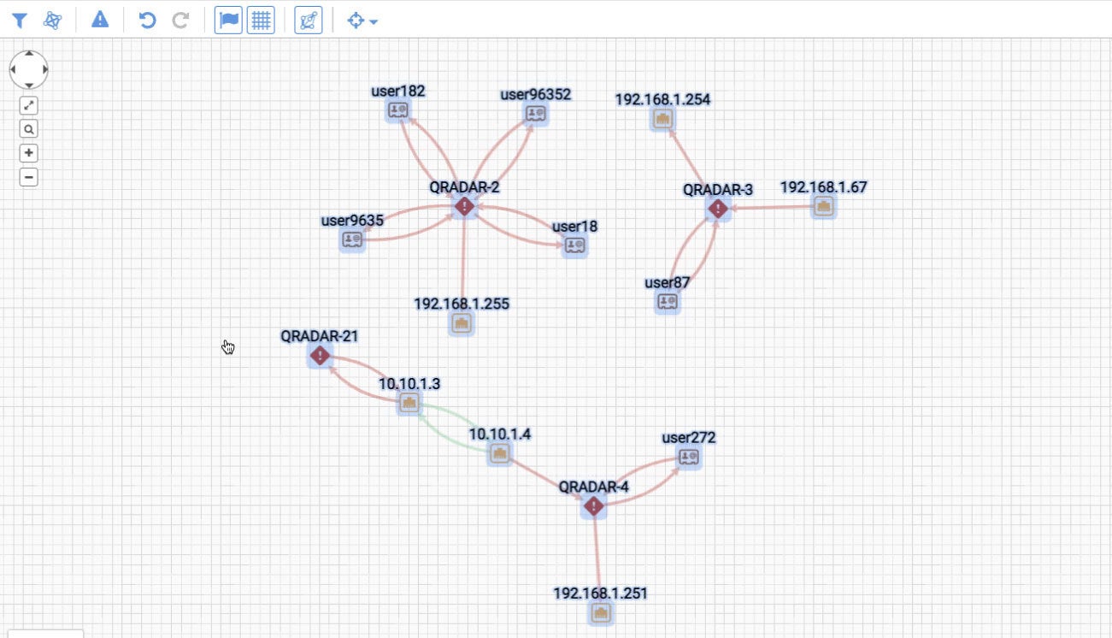Select the user182 node icon

397,110
